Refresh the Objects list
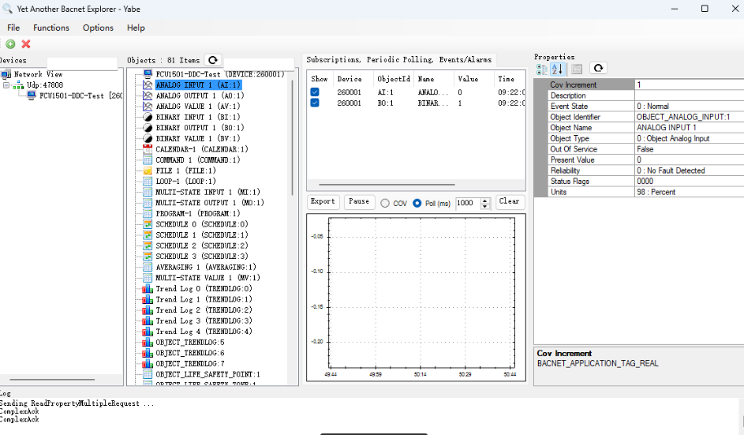The height and width of the screenshot is (435, 744). point(213,60)
